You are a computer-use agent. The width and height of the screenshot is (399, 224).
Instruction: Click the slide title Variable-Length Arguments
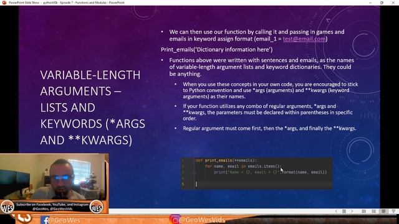pos(93,108)
